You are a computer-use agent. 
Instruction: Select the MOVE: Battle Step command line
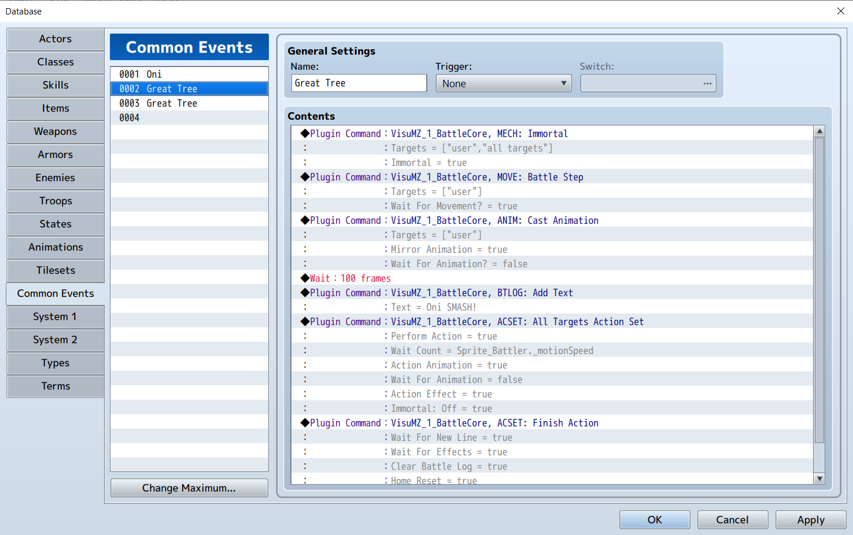pyautogui.click(x=552, y=177)
